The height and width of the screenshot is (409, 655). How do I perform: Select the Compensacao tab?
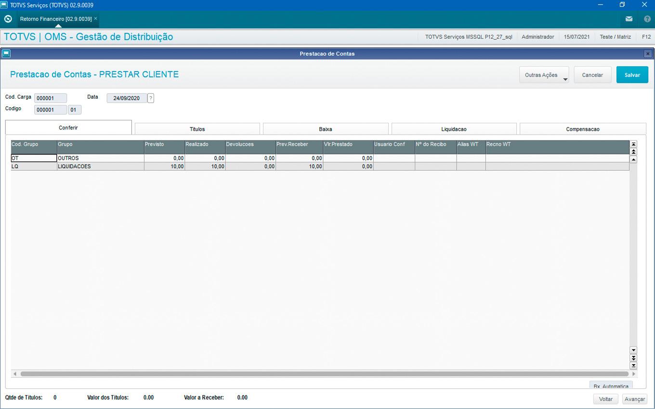[583, 129]
